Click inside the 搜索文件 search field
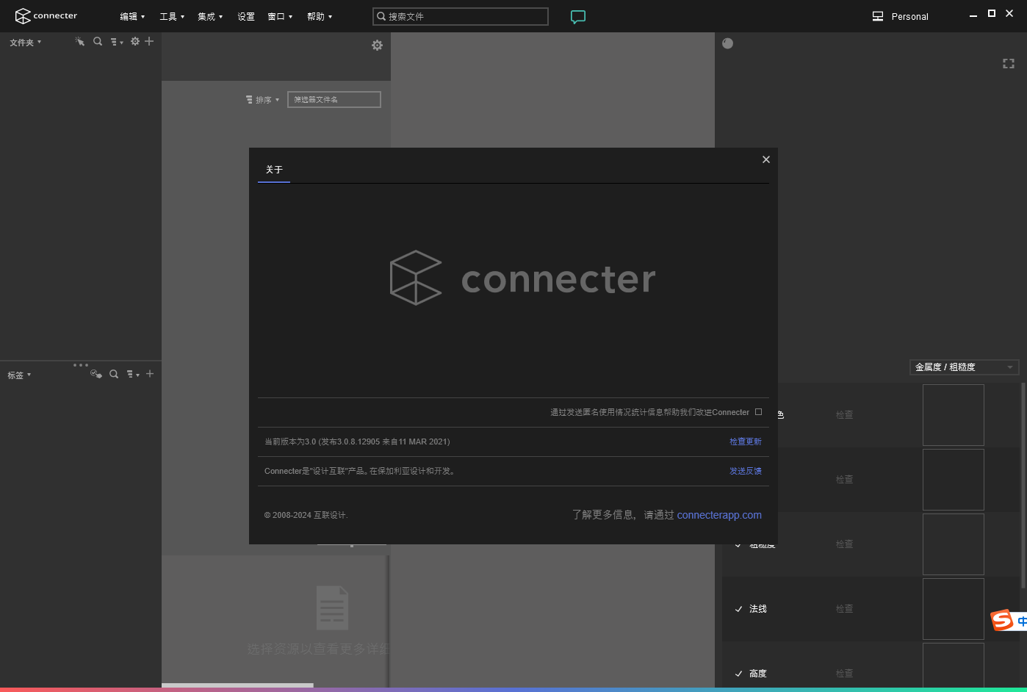This screenshot has width=1027, height=692. pyautogui.click(x=460, y=16)
